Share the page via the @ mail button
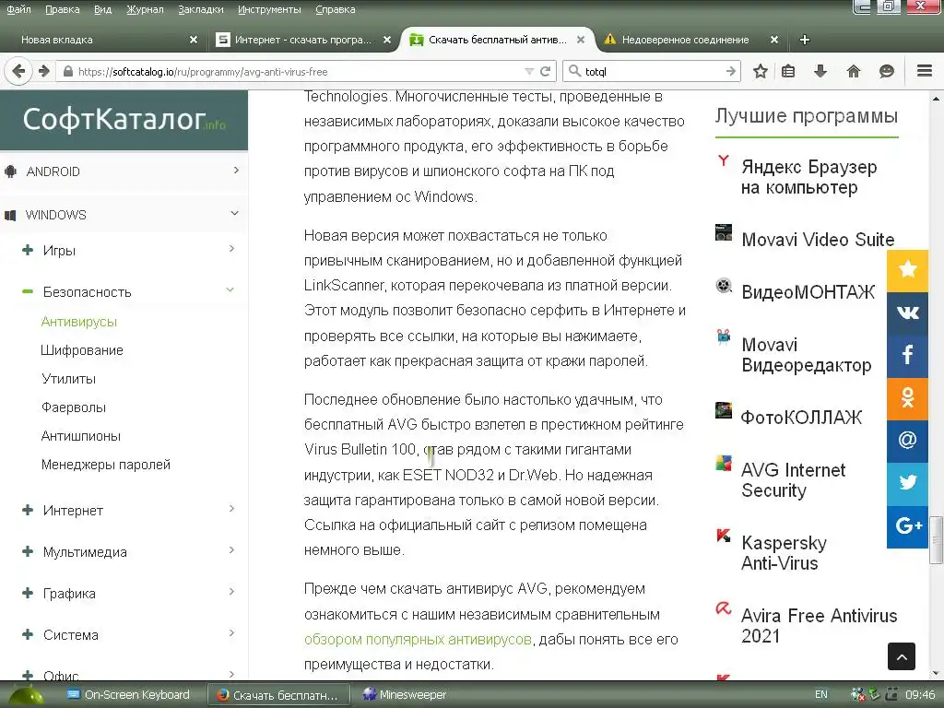 [x=907, y=440]
